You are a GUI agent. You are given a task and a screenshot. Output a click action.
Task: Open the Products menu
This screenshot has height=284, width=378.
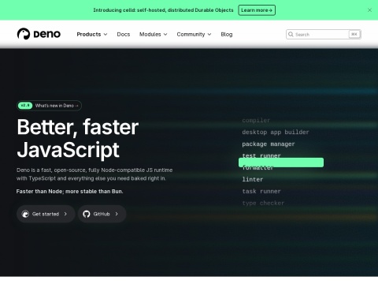92,35
